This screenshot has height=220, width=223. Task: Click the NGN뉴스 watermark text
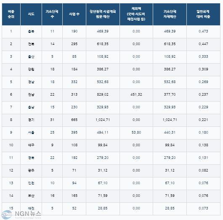pos(28,214)
